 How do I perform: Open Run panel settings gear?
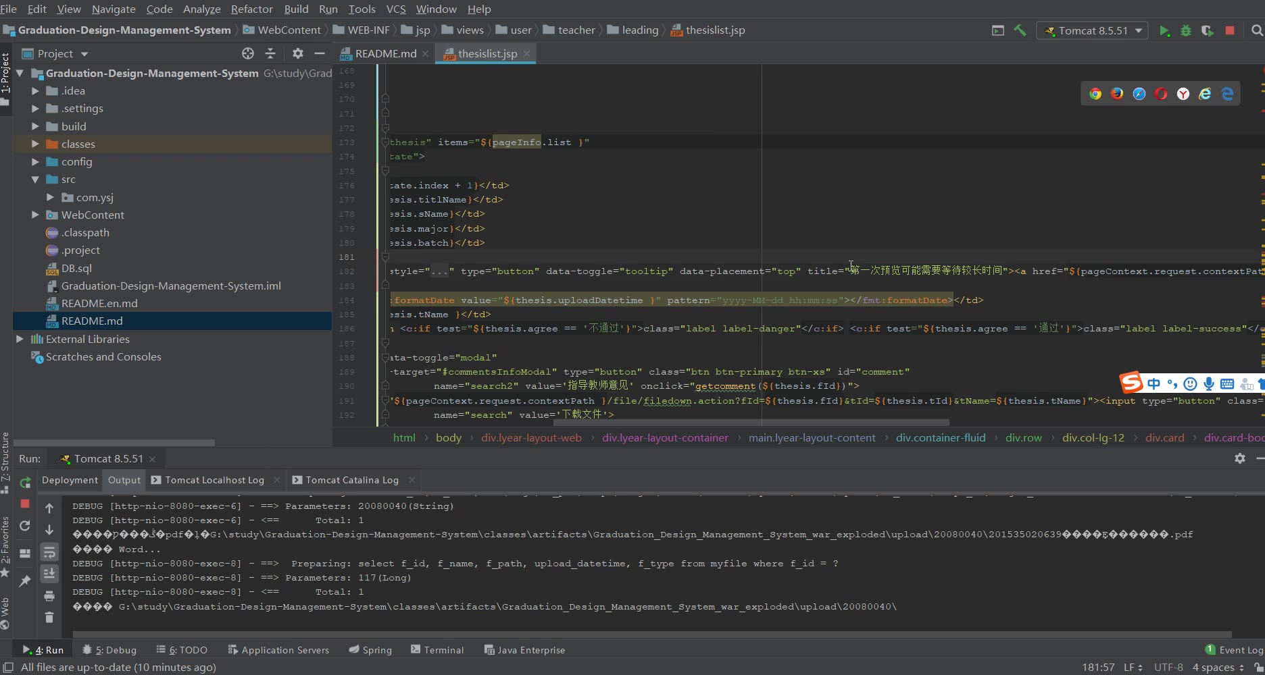[1239, 458]
